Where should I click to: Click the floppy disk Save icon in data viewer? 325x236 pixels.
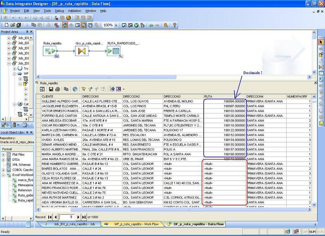click(51, 89)
